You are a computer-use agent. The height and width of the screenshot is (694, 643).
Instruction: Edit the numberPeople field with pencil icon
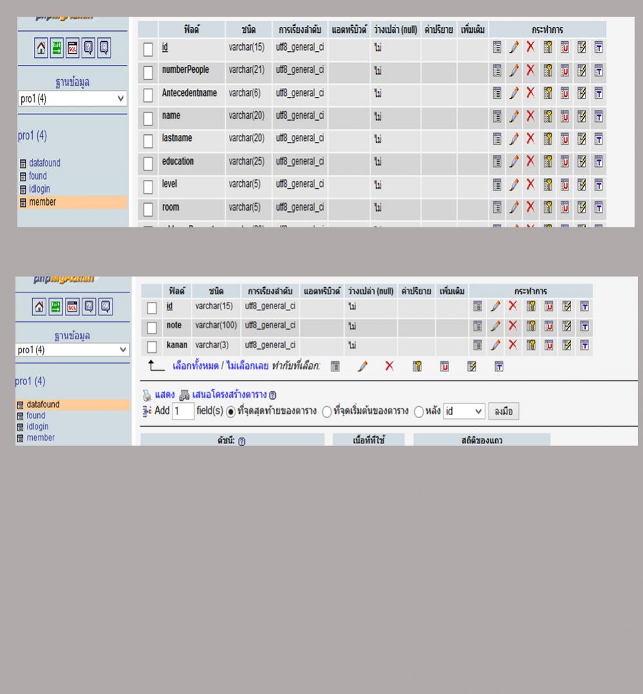point(514,71)
